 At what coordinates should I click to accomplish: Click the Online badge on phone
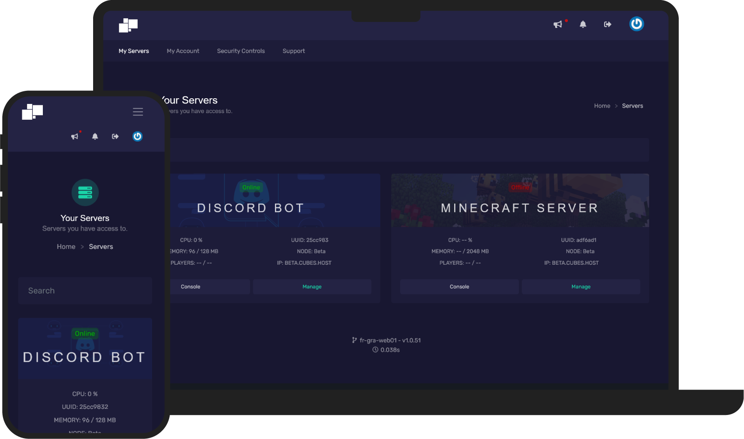[x=85, y=334]
